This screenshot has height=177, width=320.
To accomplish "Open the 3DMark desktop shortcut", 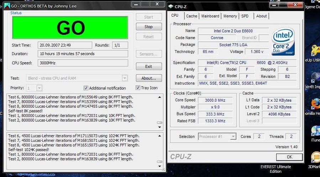I will (x=315, y=157).
